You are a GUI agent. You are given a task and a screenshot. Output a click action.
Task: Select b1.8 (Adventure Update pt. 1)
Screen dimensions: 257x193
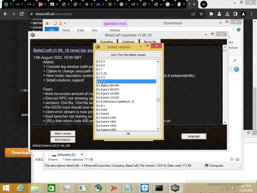126,102
